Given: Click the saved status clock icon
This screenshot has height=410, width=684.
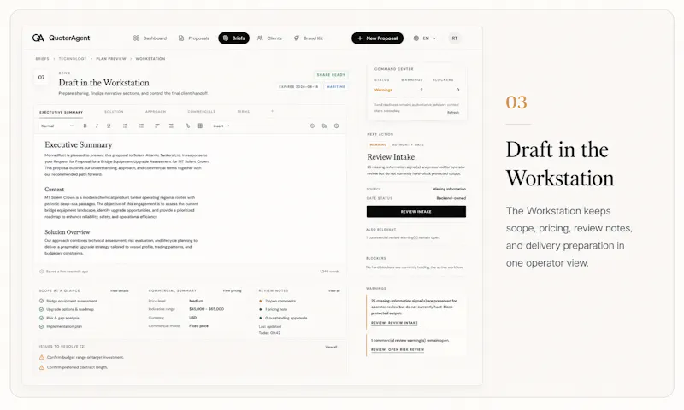Looking at the screenshot, I should [x=41, y=272].
